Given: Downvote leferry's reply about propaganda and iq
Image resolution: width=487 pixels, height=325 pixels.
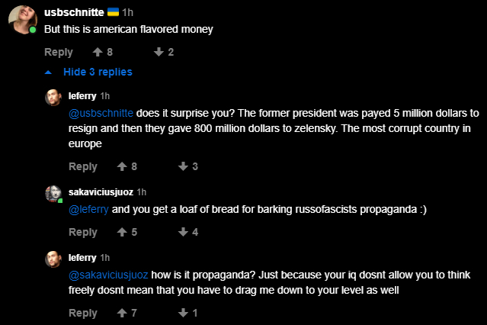Looking at the screenshot, I should [183, 313].
